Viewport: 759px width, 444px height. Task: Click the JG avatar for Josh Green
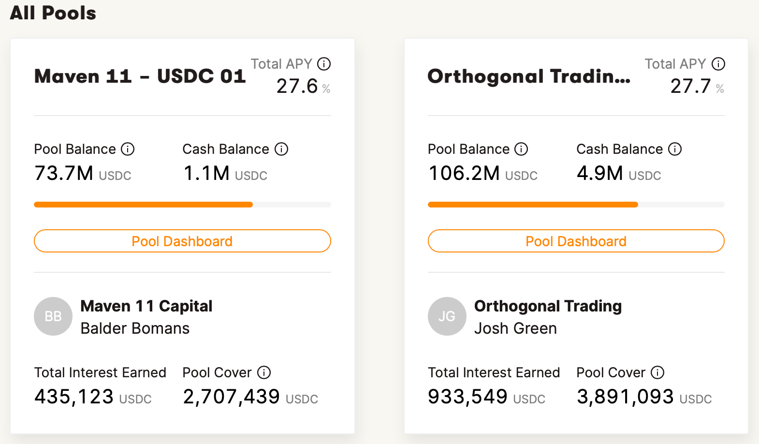click(447, 316)
